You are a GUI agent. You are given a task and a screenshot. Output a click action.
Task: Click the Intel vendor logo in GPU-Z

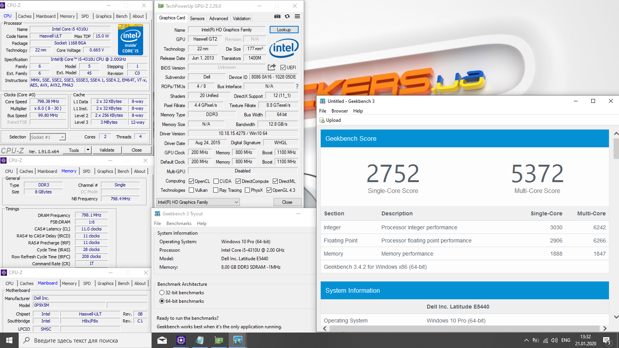click(284, 48)
